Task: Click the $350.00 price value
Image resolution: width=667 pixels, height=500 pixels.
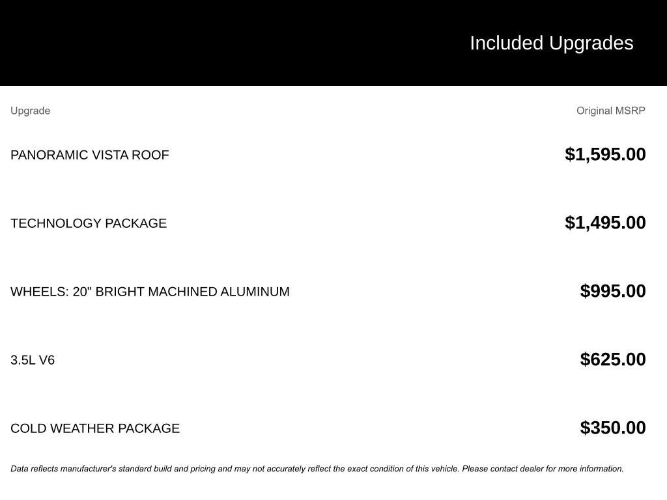Action: point(613,428)
